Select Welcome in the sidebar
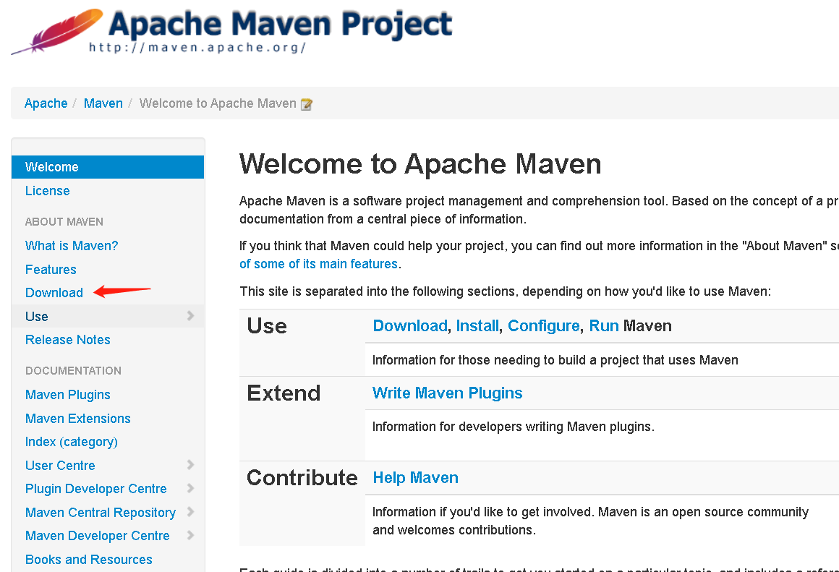This screenshot has height=572, width=839. (x=108, y=167)
